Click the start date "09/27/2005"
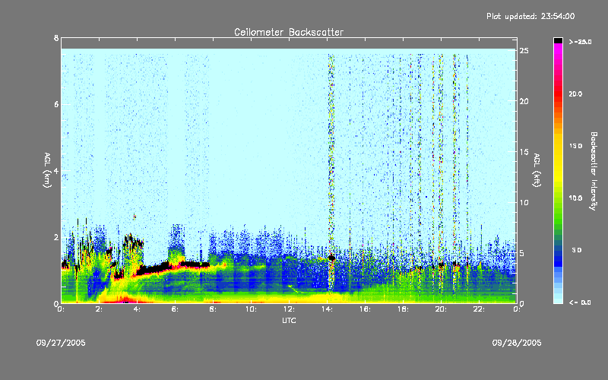The image size is (608, 380). 61,343
